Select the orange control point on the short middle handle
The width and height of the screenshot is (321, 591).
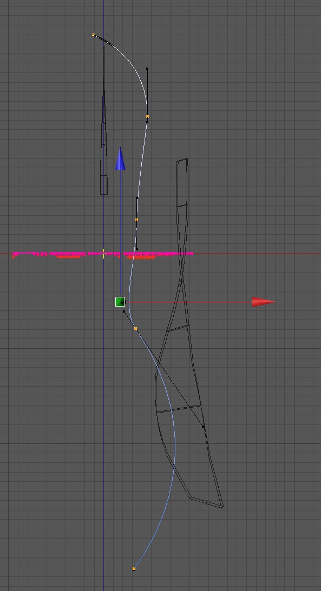(x=136, y=220)
